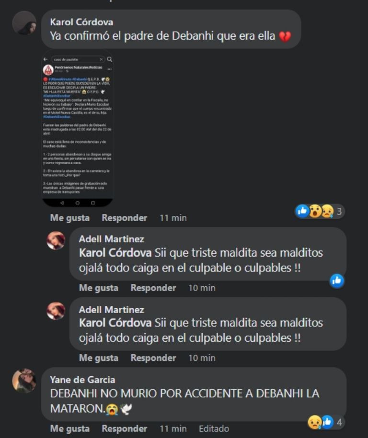Click Responder under Adell's second reply
Screen dimensions: 368x438
(153, 358)
